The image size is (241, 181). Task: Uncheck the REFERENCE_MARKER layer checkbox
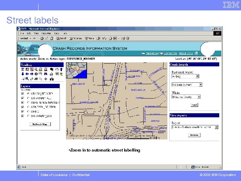23,103
